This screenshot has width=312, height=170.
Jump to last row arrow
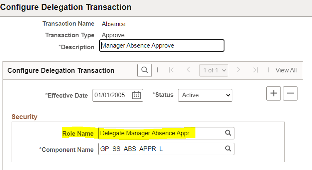pos(255,70)
